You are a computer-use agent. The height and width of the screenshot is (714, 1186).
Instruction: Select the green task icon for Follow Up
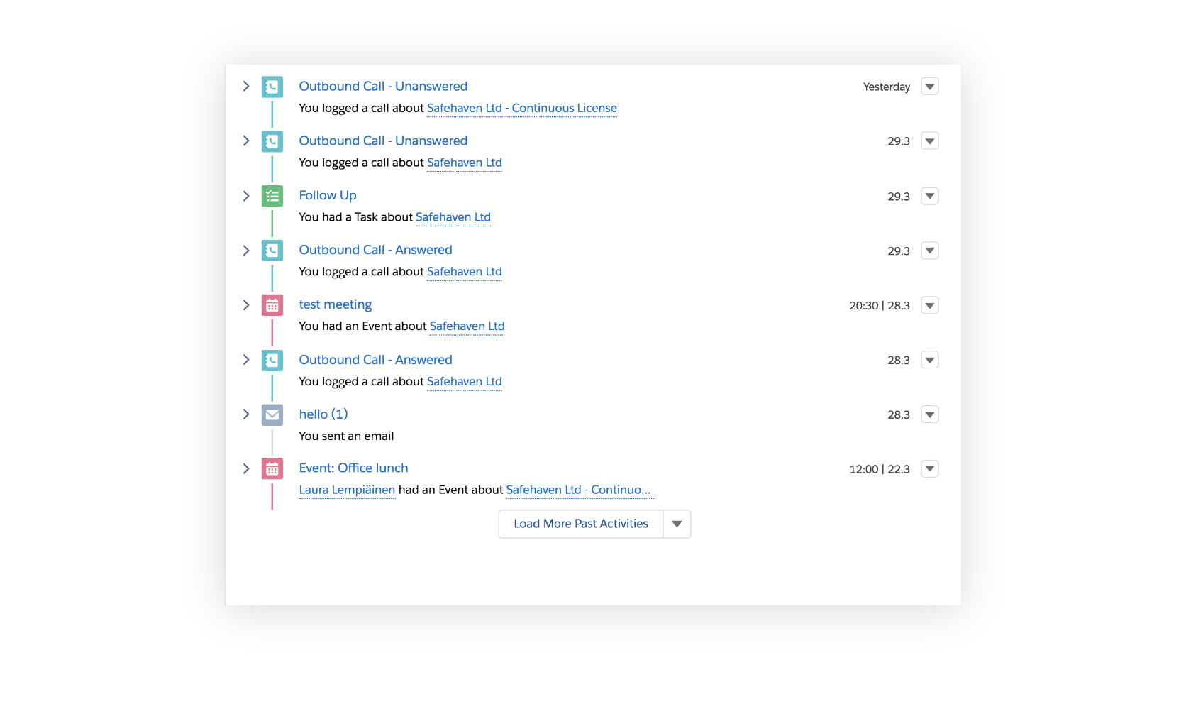tap(272, 196)
